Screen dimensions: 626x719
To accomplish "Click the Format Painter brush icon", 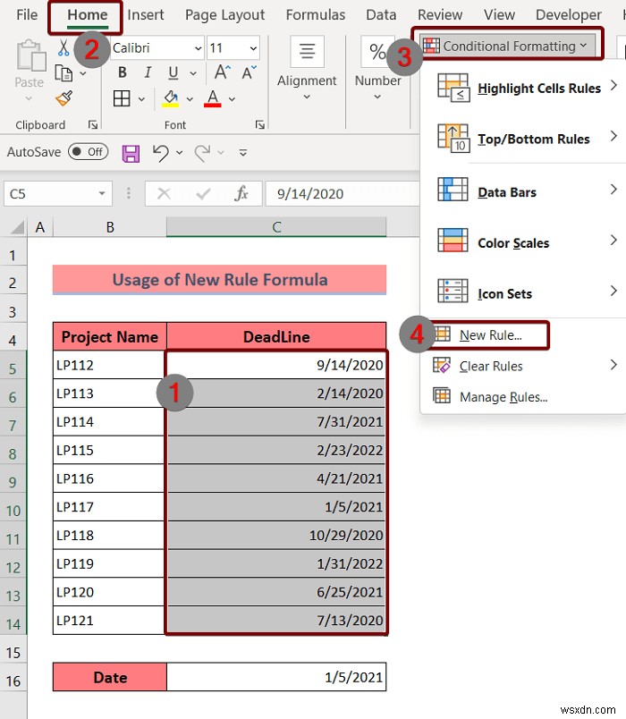I will pyautogui.click(x=64, y=98).
